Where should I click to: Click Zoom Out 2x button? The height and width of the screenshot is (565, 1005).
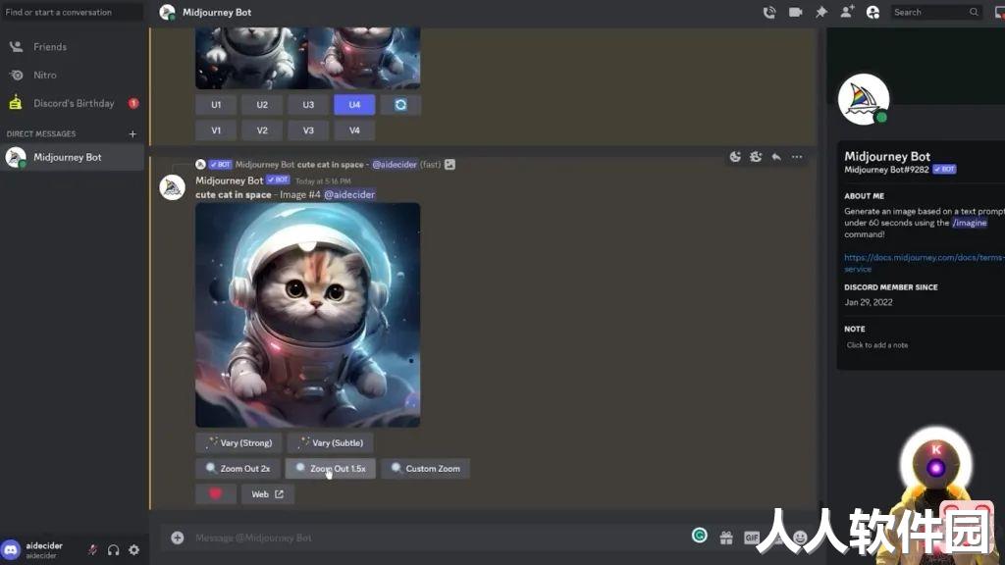click(x=238, y=468)
